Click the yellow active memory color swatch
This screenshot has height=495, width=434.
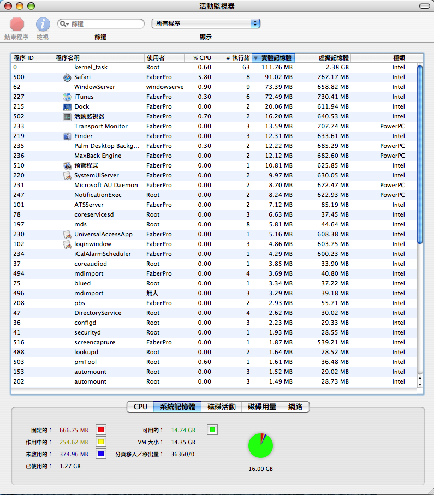[101, 442]
